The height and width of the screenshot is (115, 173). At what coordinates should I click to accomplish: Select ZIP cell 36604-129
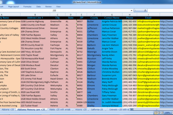[82, 102]
